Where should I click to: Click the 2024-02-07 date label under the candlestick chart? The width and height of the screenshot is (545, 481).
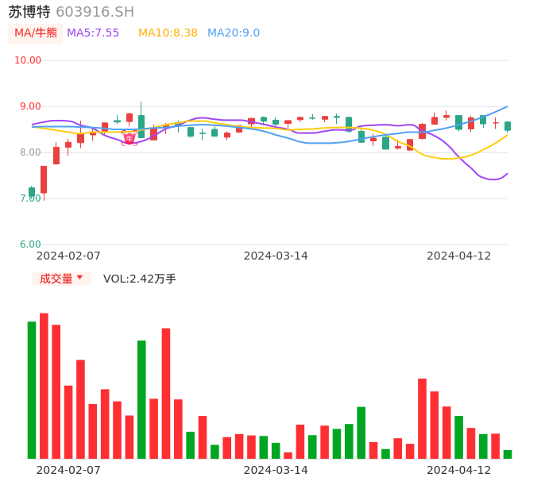[68, 256]
